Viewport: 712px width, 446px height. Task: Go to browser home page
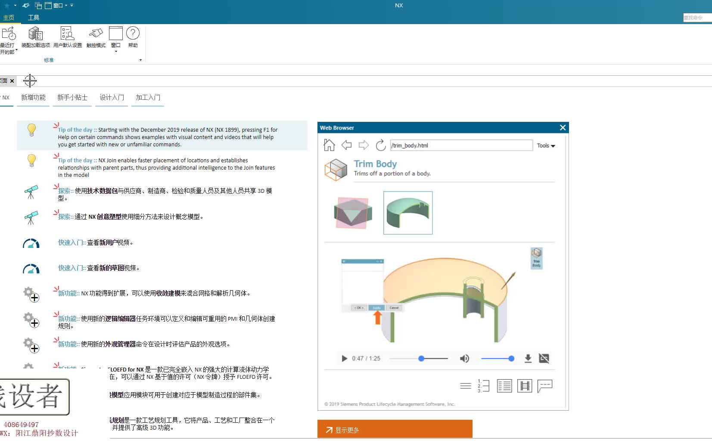329,146
